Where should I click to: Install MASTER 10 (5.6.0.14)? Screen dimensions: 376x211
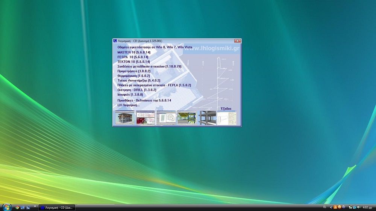point(134,52)
